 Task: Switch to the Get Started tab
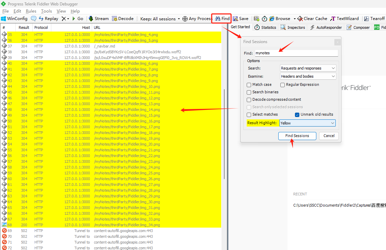coord(240,27)
